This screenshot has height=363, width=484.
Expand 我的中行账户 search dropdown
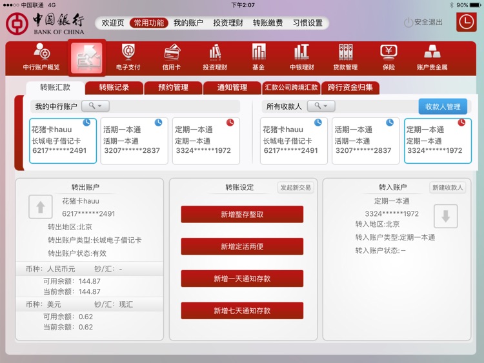(96, 106)
